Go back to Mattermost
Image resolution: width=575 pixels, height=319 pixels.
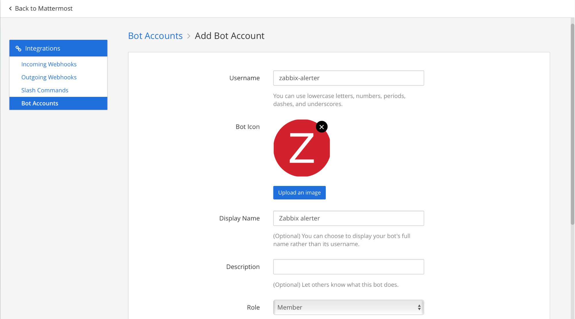pyautogui.click(x=44, y=9)
